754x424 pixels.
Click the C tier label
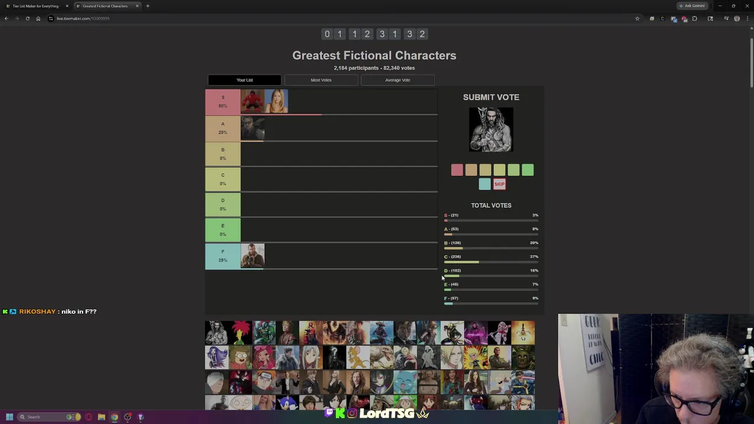(x=223, y=179)
